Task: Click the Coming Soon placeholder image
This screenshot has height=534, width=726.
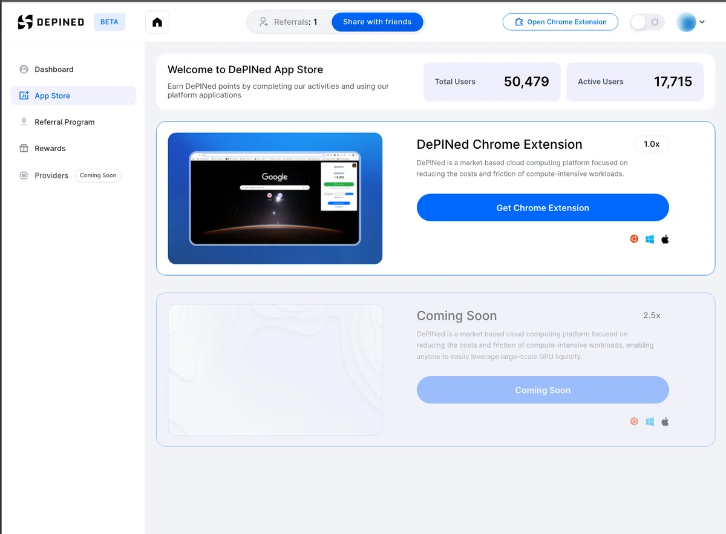Action: [x=275, y=370]
